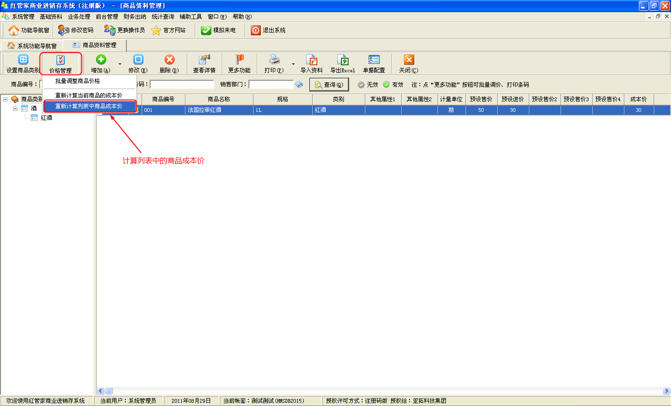
Task: Collapse the 酒 category tree node
Action: coord(15,109)
